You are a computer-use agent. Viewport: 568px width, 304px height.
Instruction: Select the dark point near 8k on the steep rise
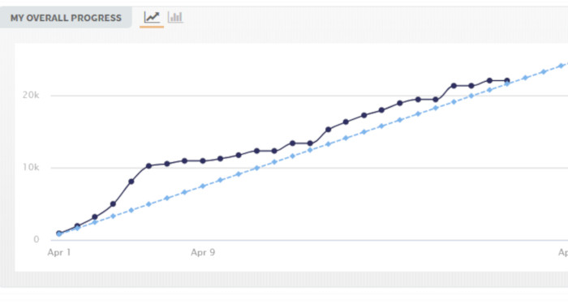click(131, 182)
